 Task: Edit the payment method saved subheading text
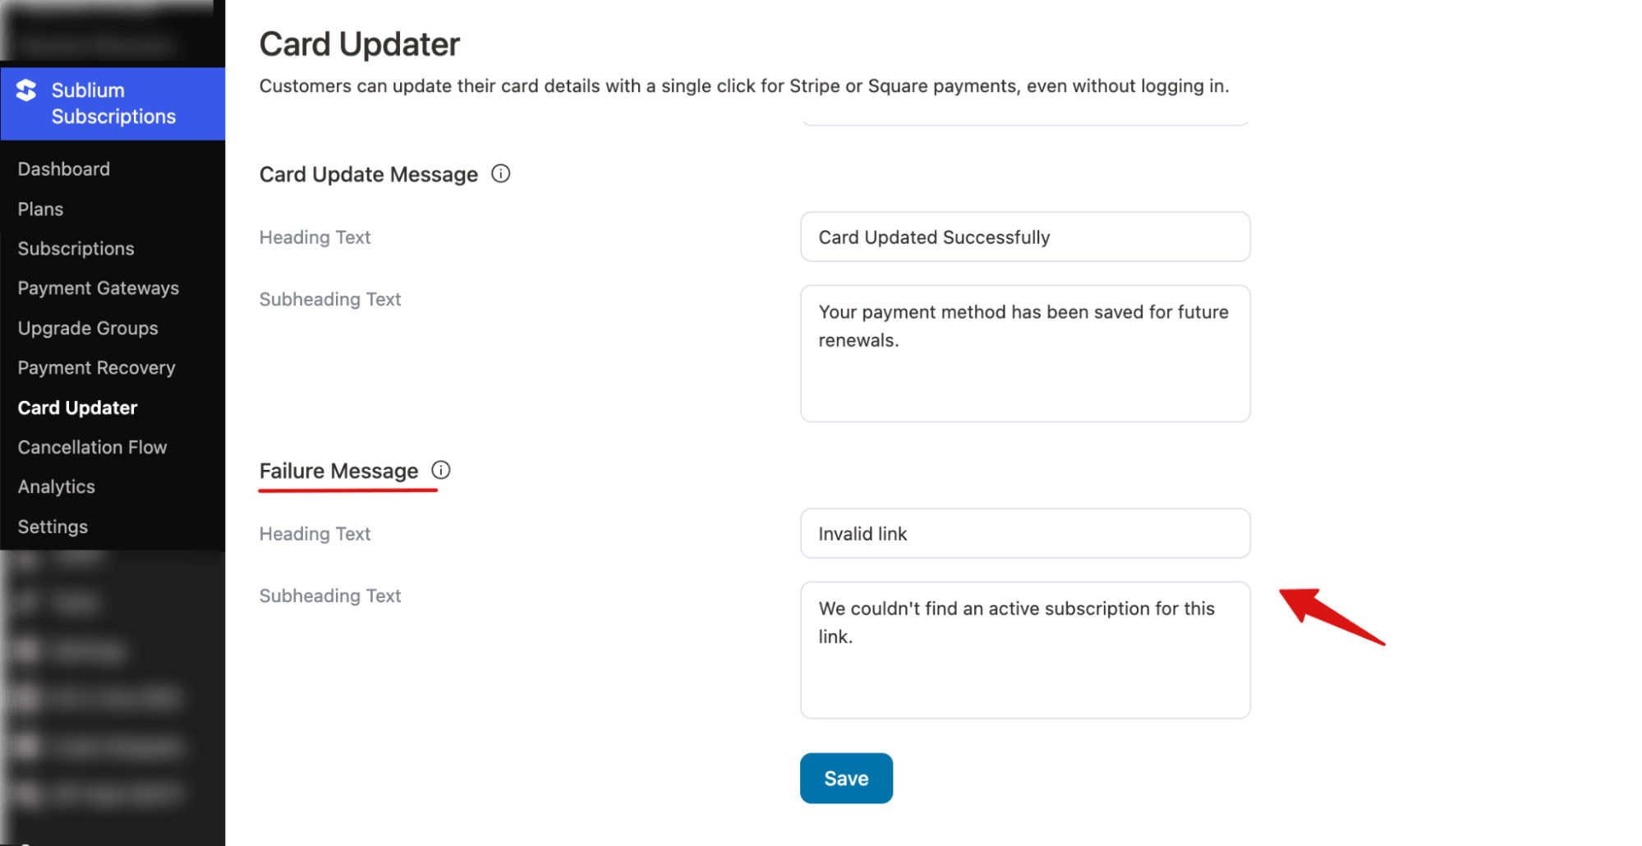click(x=1023, y=353)
